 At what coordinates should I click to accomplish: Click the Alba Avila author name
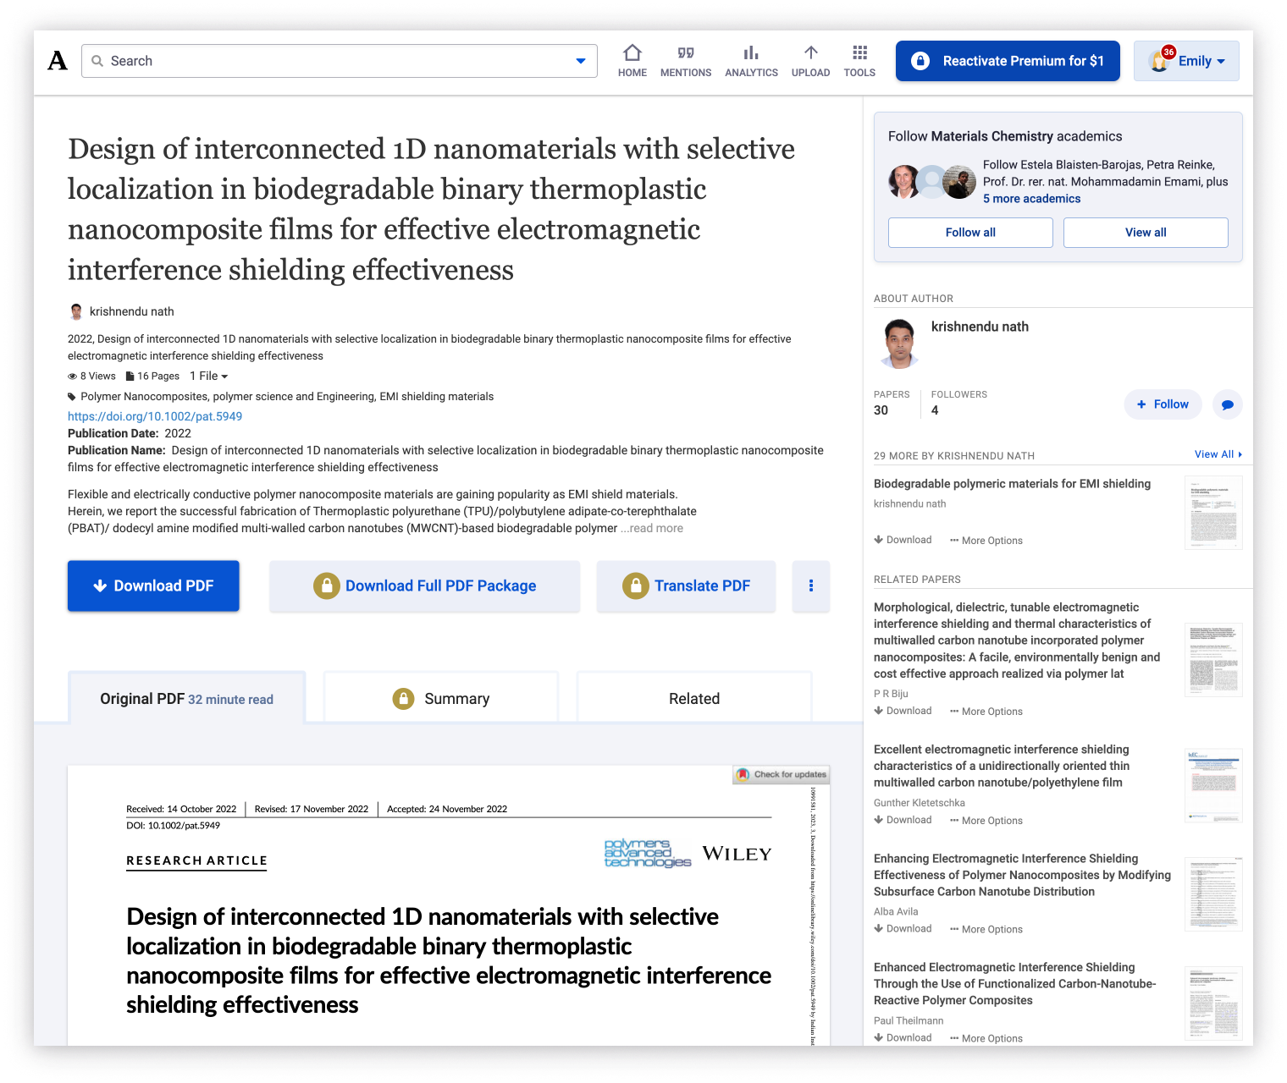(x=896, y=911)
